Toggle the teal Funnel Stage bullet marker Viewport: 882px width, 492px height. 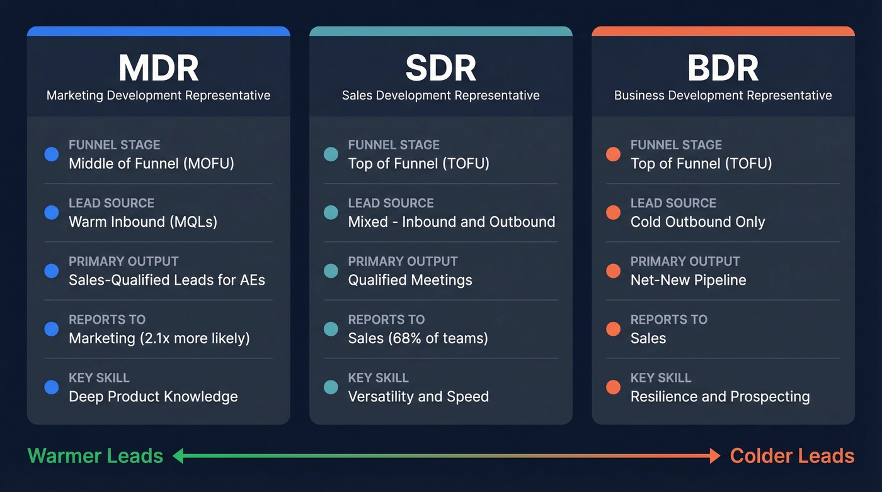(331, 154)
